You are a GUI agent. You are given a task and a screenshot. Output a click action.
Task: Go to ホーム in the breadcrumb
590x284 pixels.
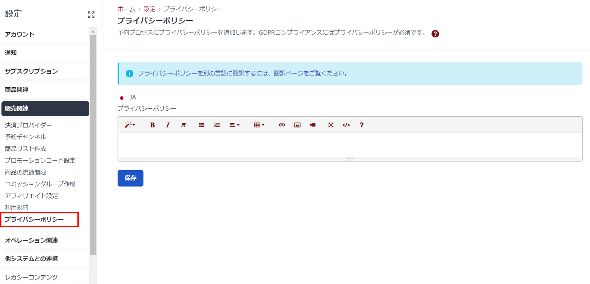tap(126, 9)
